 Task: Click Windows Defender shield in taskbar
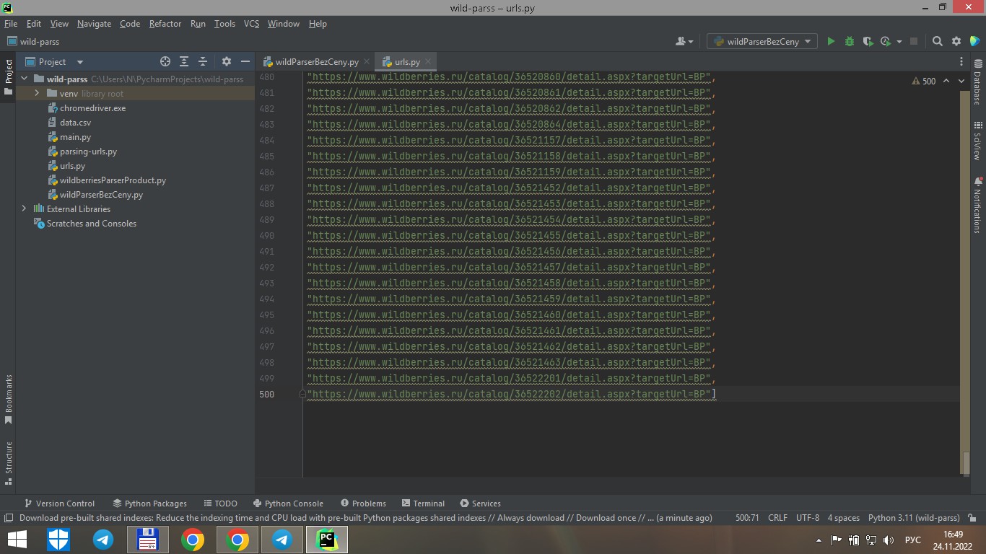click(58, 540)
